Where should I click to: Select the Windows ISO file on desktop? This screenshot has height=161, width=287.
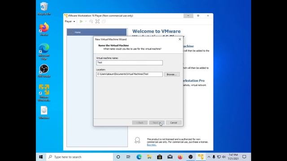click(x=44, y=112)
